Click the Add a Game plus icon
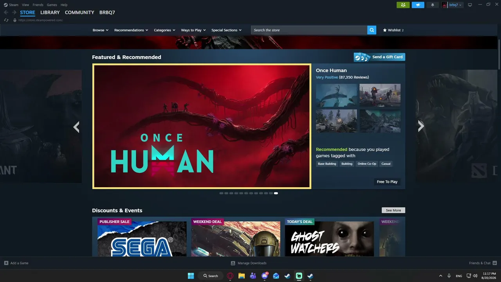The image size is (501, 282). coord(6,263)
